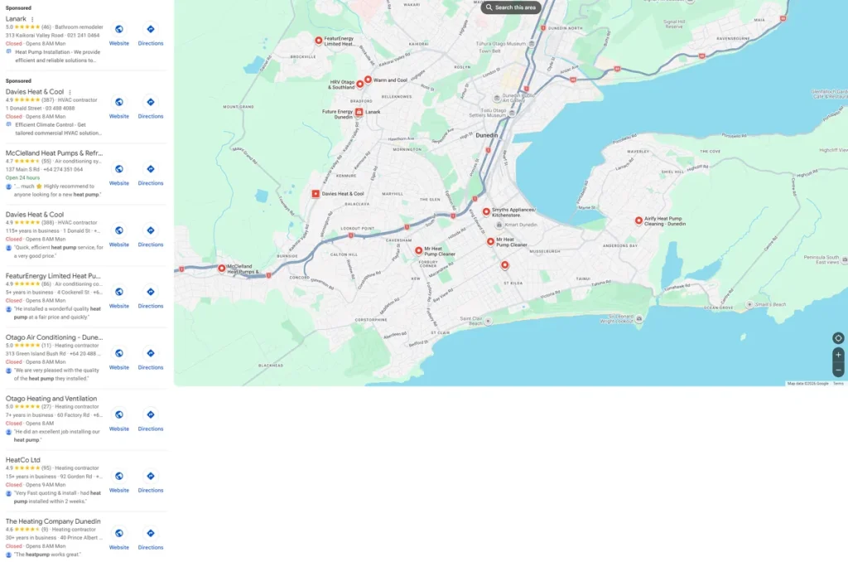Viewport: 848px width, 562px height.
Task: Click the my-location target icon on map
Action: (838, 338)
